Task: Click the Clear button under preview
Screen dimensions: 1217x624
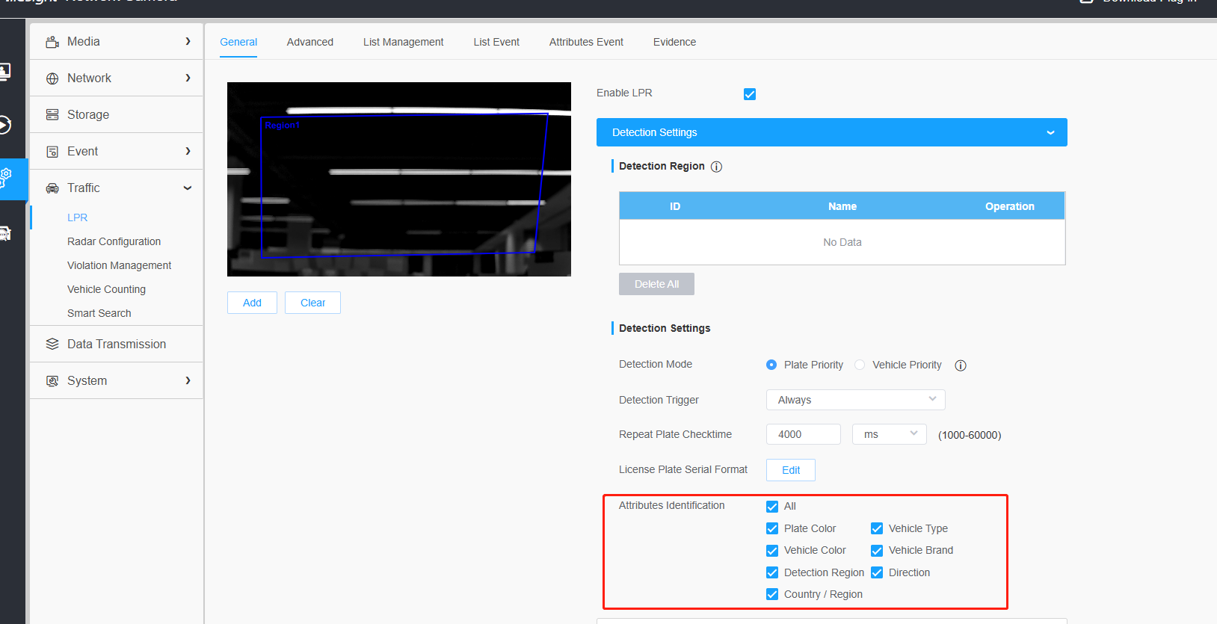Action: point(312,303)
